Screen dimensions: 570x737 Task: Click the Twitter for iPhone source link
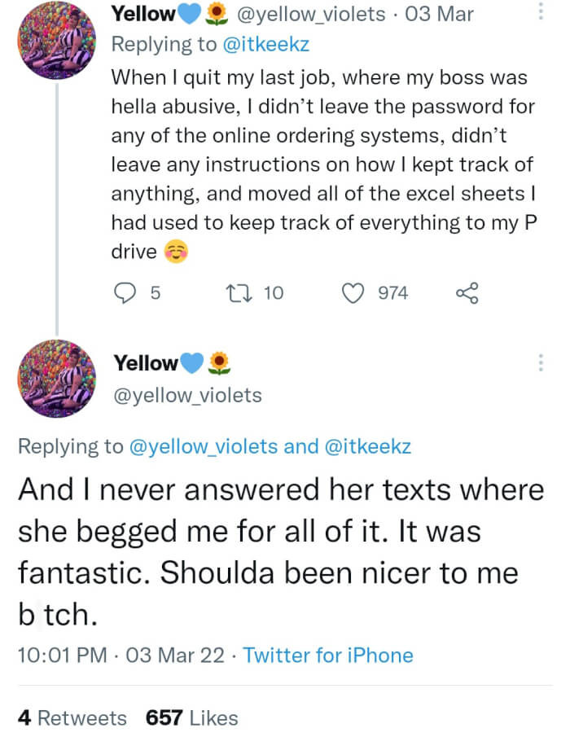coord(328,655)
